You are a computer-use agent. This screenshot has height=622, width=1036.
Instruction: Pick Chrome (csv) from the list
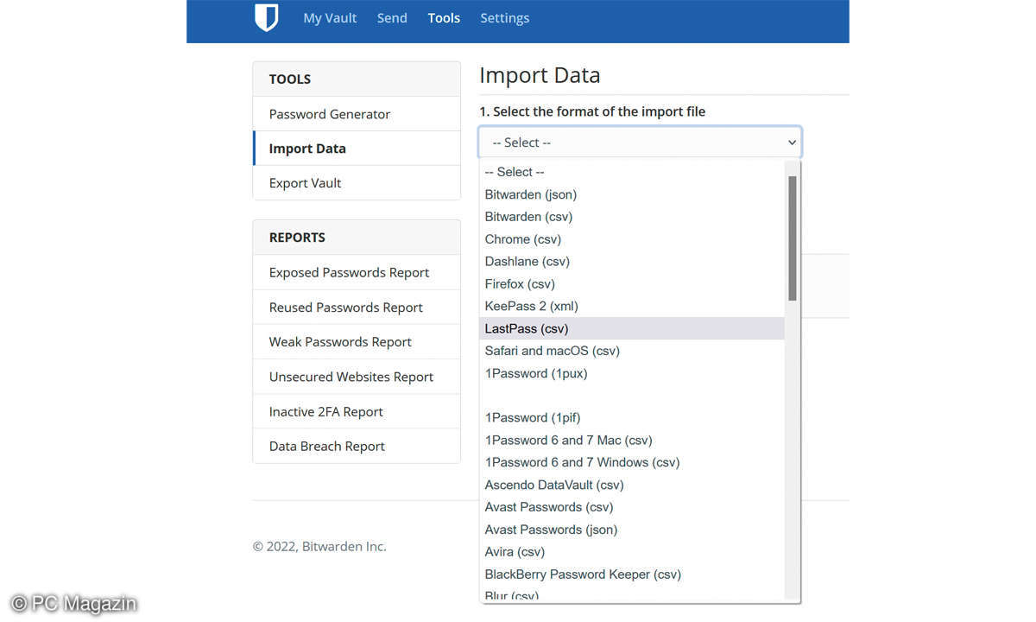632,239
